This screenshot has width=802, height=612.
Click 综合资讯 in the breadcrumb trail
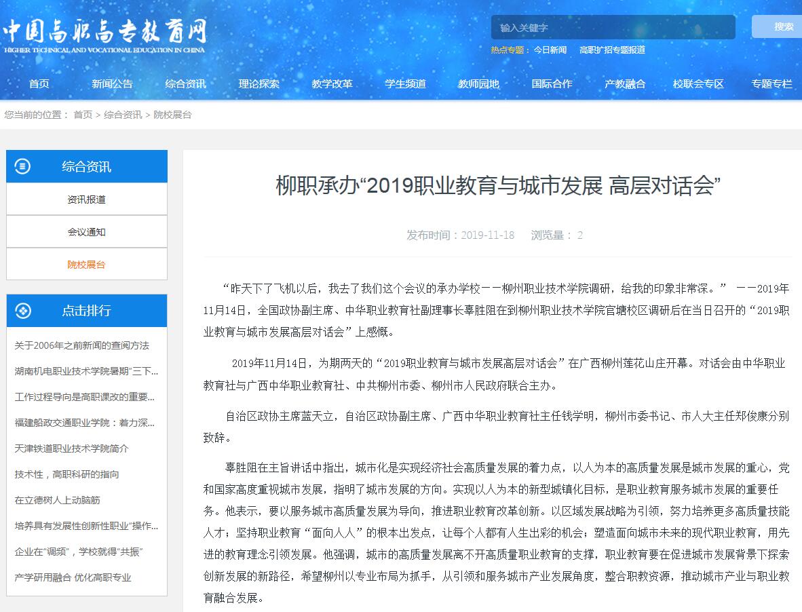(x=123, y=115)
